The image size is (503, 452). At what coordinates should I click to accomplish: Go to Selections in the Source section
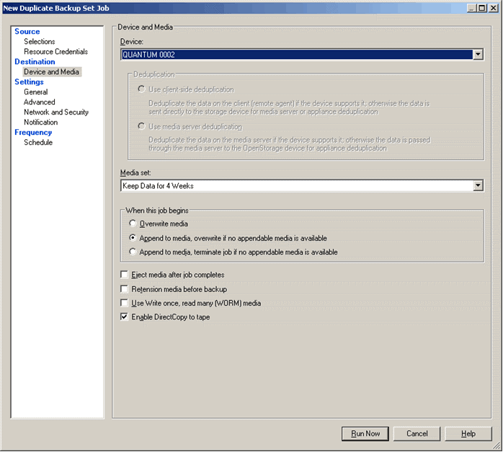click(40, 42)
